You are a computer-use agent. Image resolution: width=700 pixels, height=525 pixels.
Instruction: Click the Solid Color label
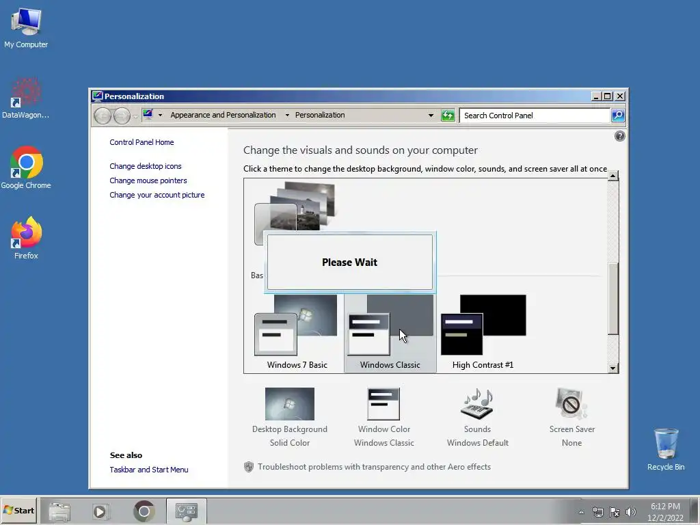pos(289,443)
